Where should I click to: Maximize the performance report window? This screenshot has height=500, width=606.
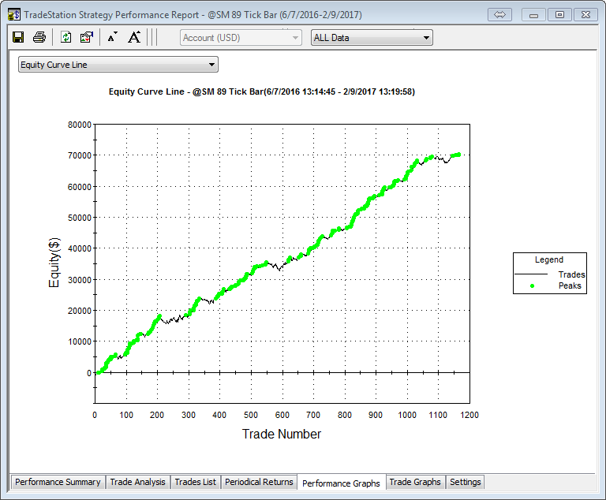[x=559, y=14]
